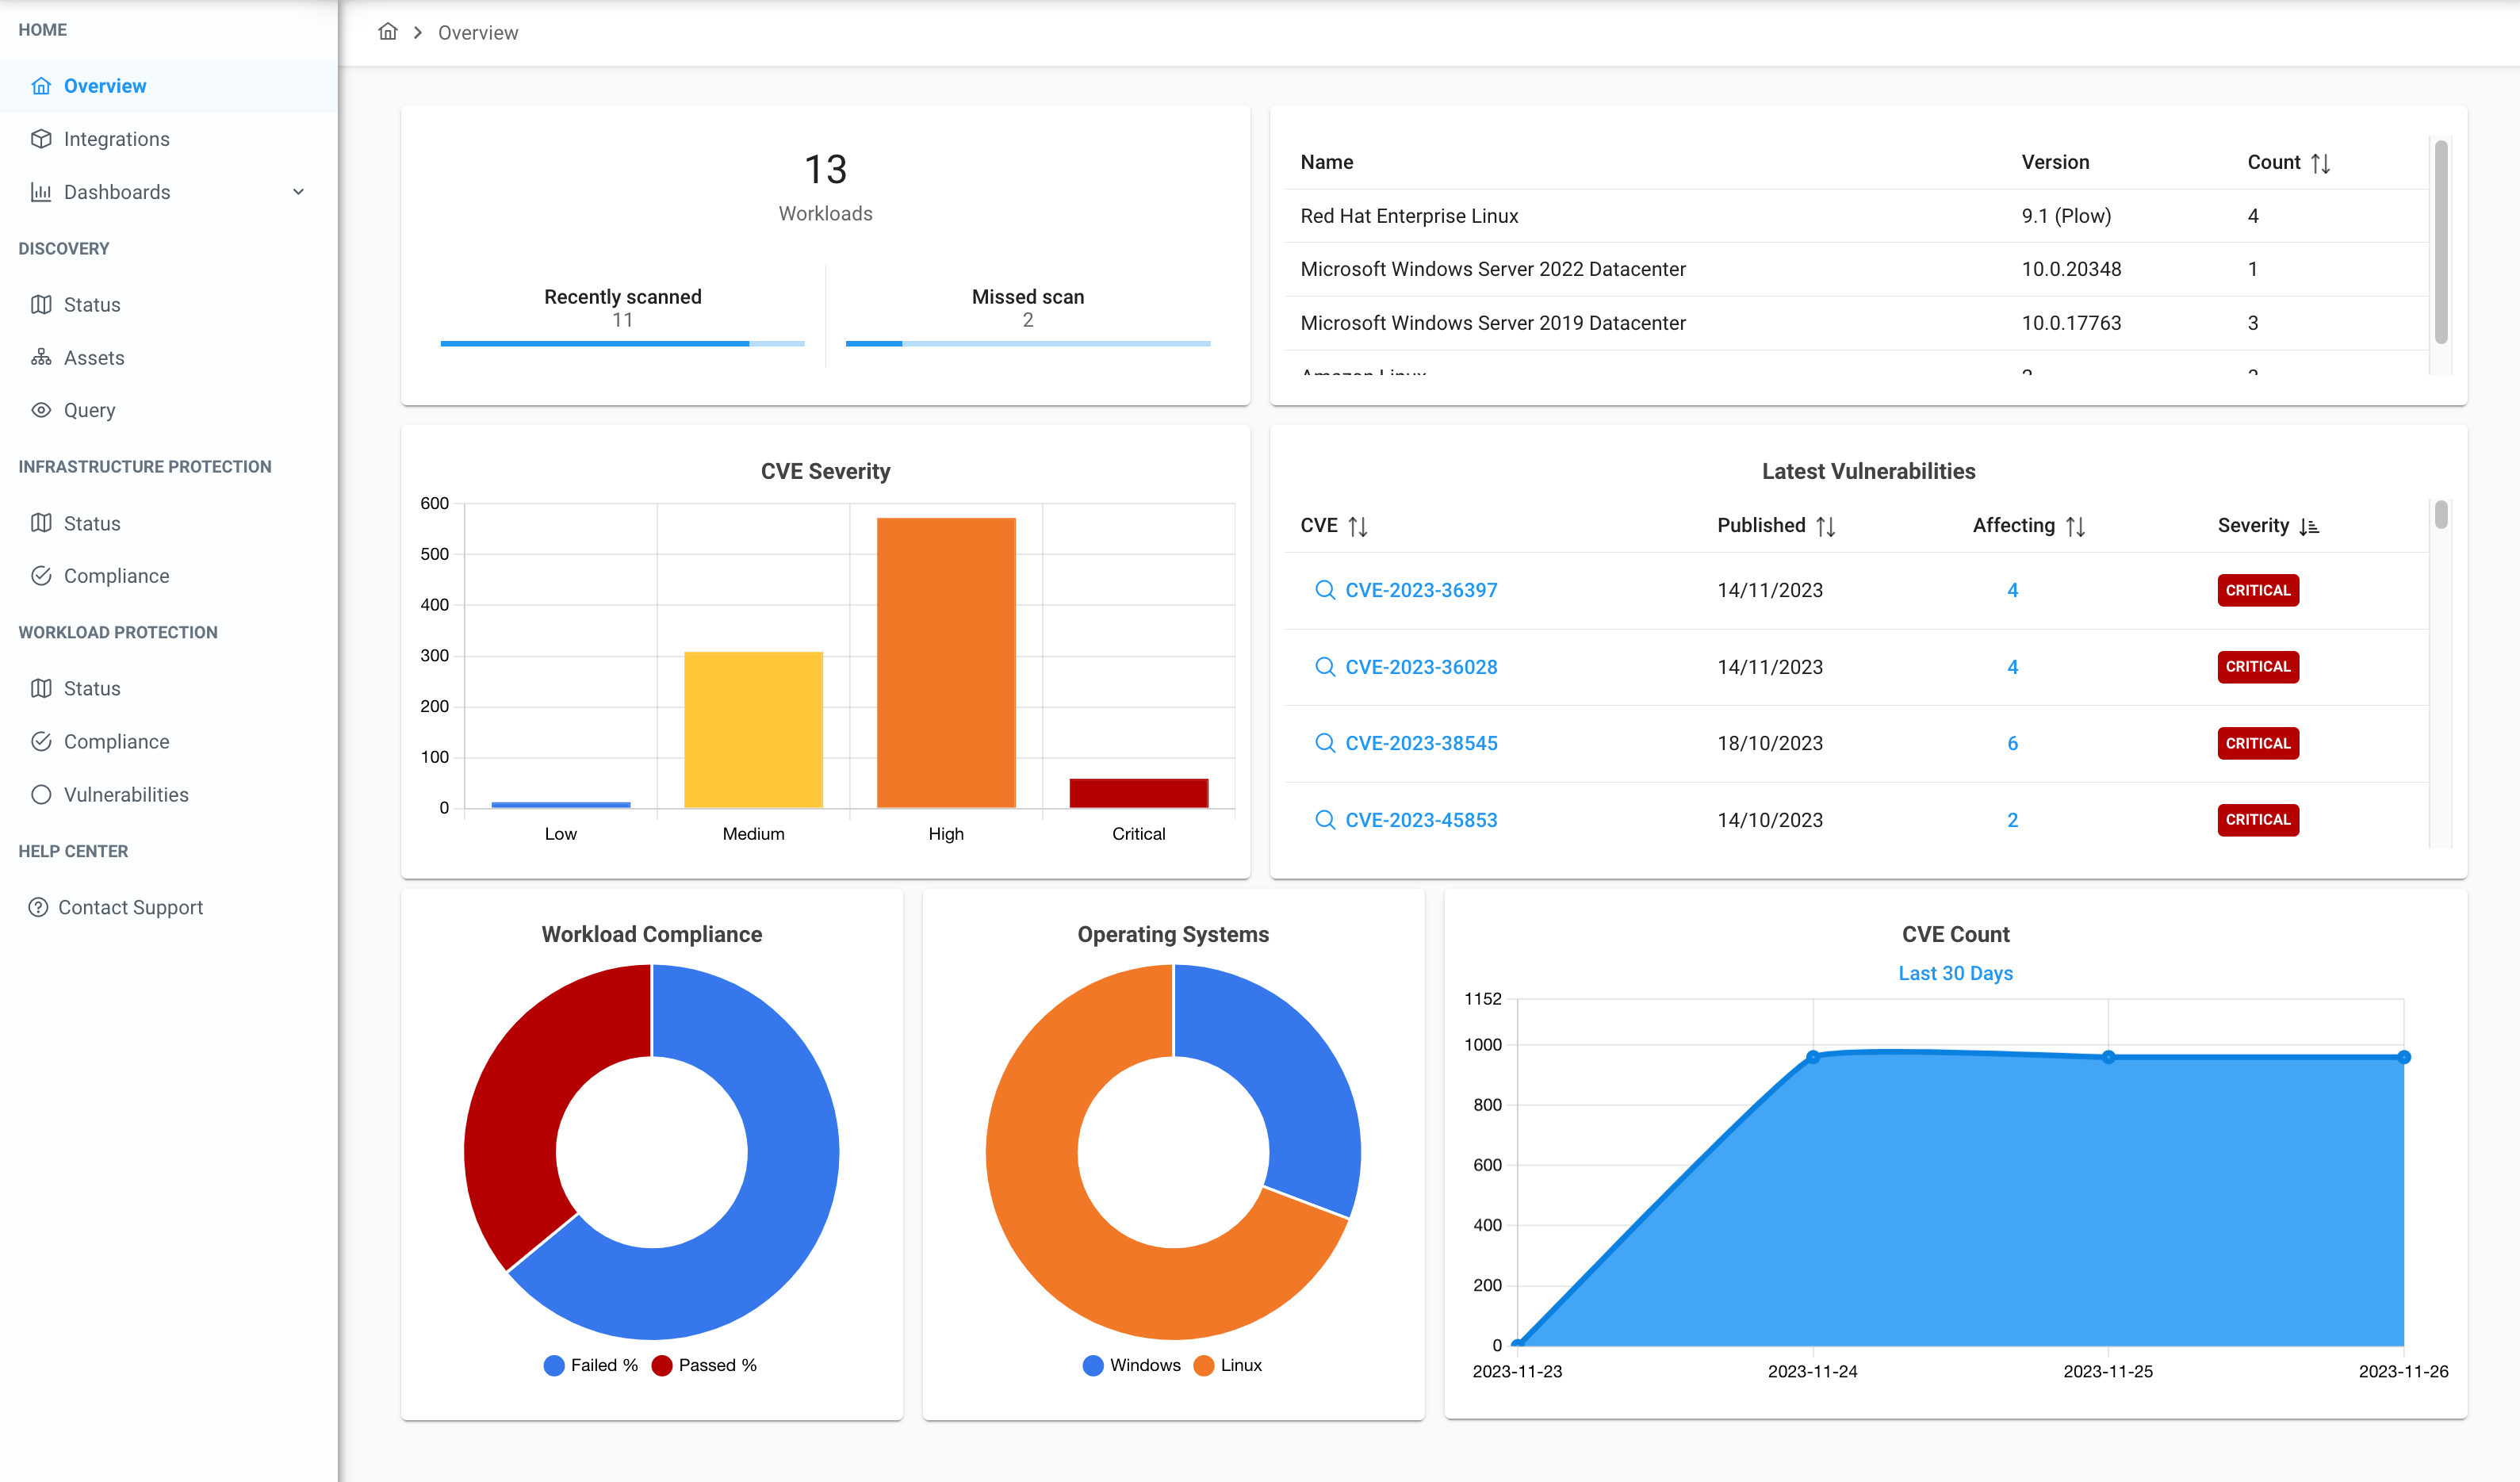
Task: Click the Last 30 Days link
Action: coord(1955,972)
